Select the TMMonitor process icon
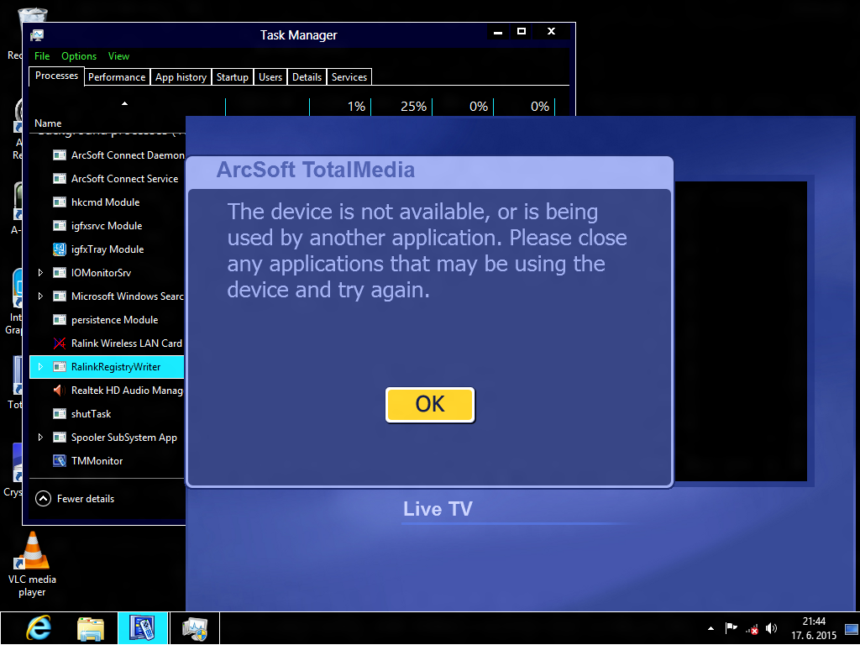 coord(60,461)
